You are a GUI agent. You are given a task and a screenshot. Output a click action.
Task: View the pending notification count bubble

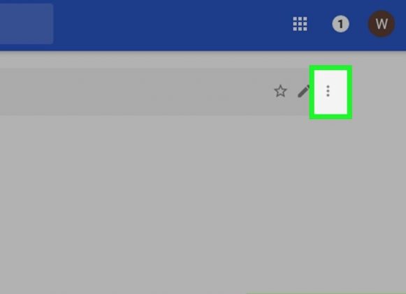[x=340, y=24]
